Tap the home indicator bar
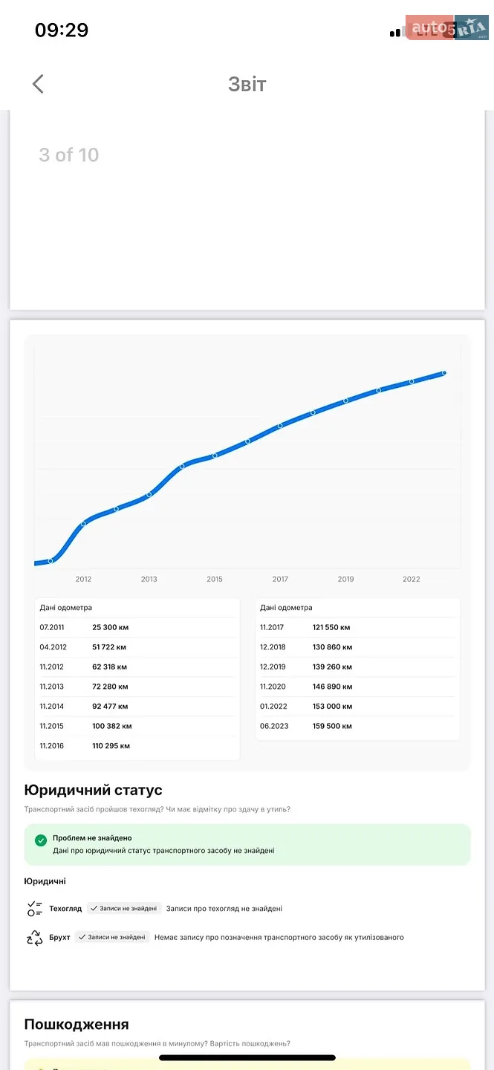This screenshot has height=1070, width=494. point(247,1057)
